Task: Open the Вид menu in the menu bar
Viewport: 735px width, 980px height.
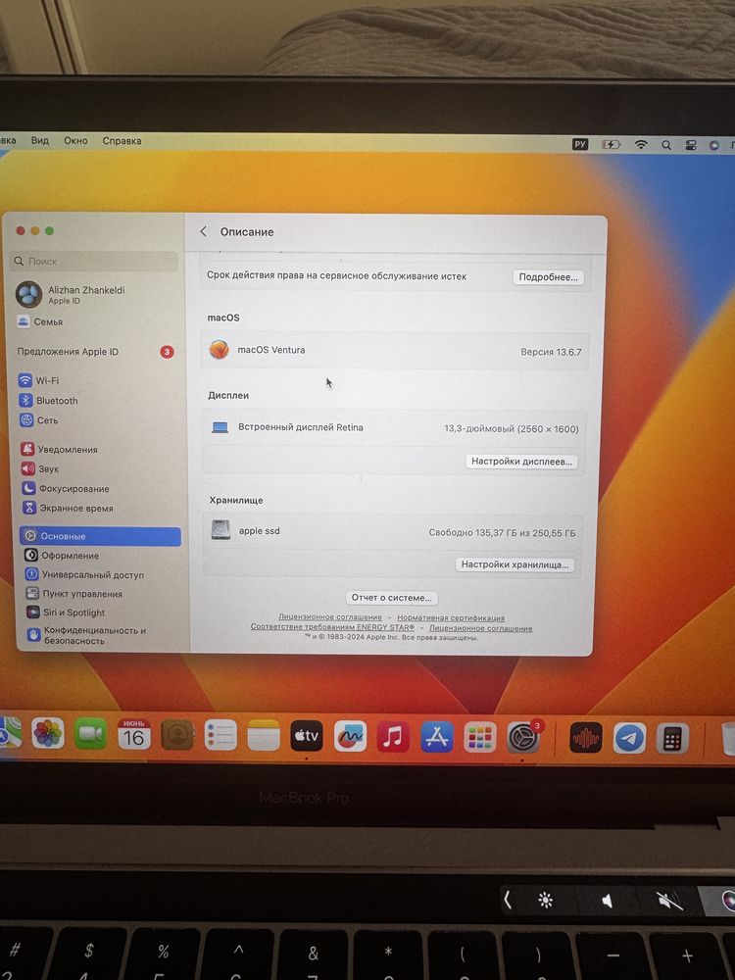Action: pyautogui.click(x=40, y=140)
